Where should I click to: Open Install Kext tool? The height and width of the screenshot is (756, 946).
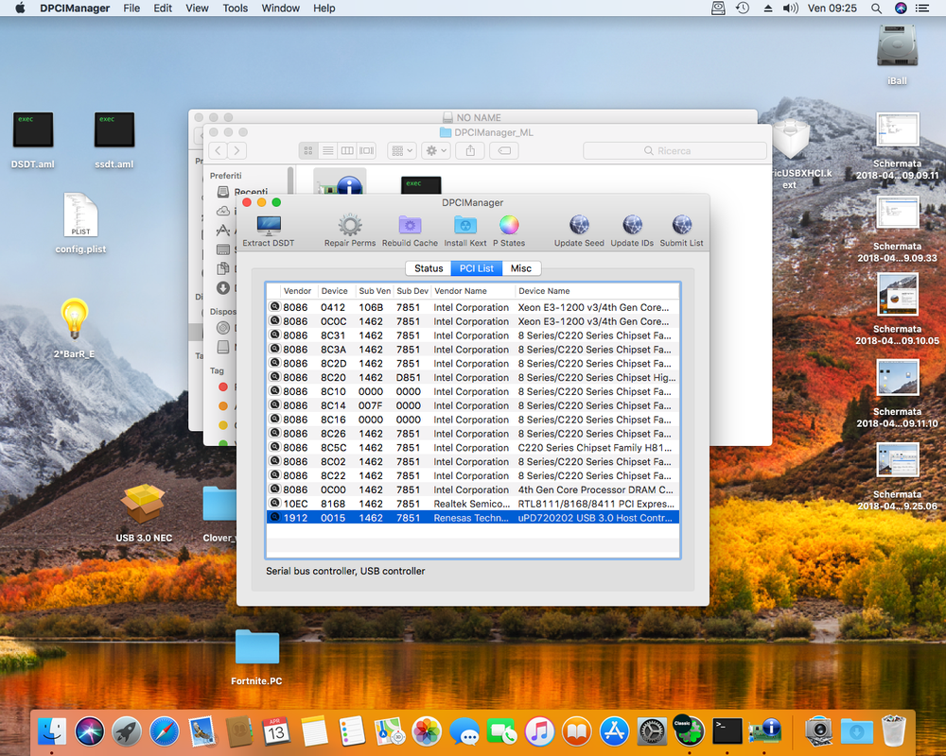coord(465,231)
